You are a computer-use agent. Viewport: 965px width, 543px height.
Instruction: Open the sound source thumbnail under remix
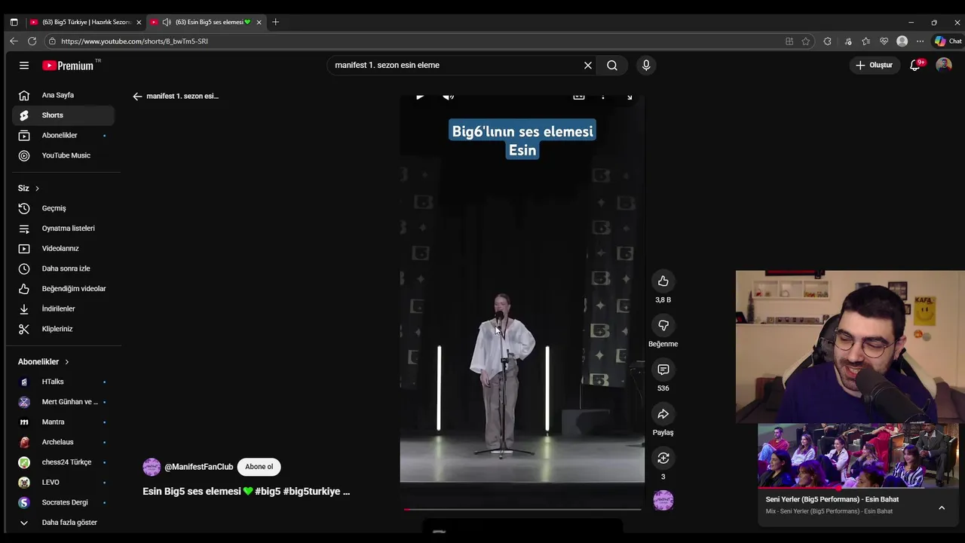coord(663,500)
